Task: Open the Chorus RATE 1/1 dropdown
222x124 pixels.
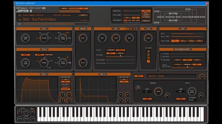Action: pos(147,92)
